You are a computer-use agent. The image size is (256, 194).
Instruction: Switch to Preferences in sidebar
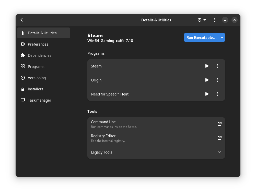(x=38, y=44)
